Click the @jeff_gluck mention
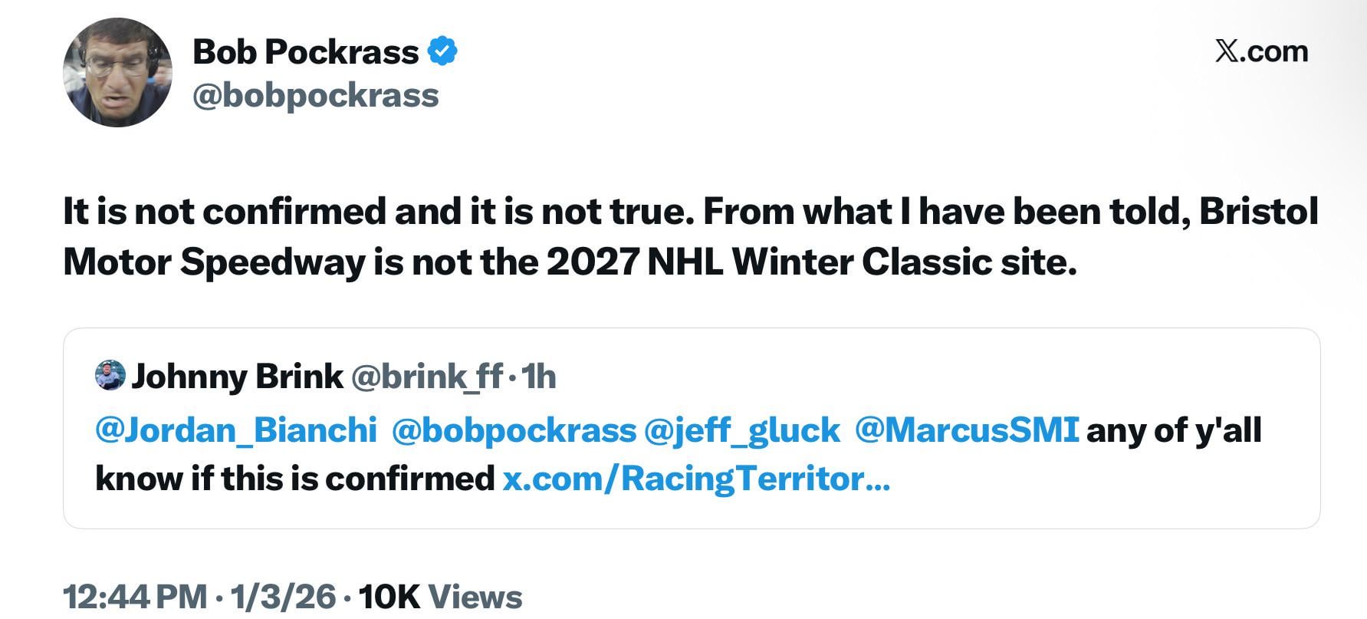Image resolution: width=1367 pixels, height=619 pixels. pos(741,430)
